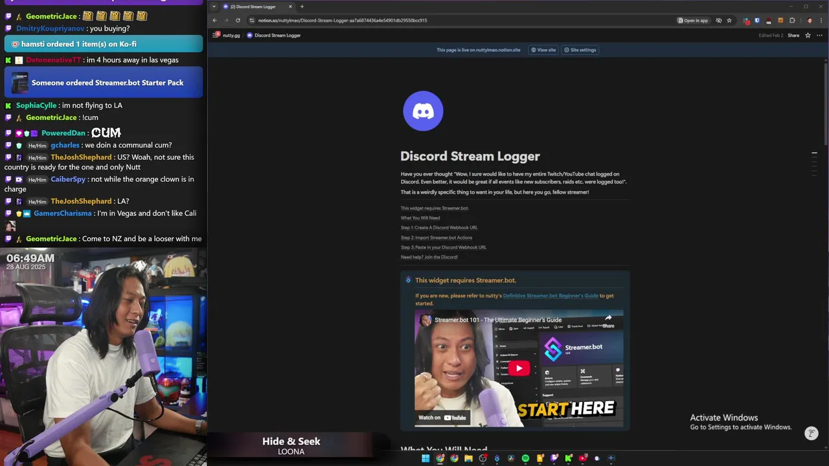The height and width of the screenshot is (466, 829).
Task: Open Definitive Streamer.bot Beginner's Guide link
Action: (551, 296)
